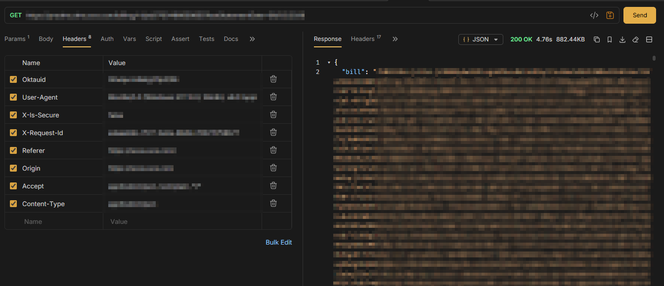
Task: Click the save request icon
Action: 610,15
